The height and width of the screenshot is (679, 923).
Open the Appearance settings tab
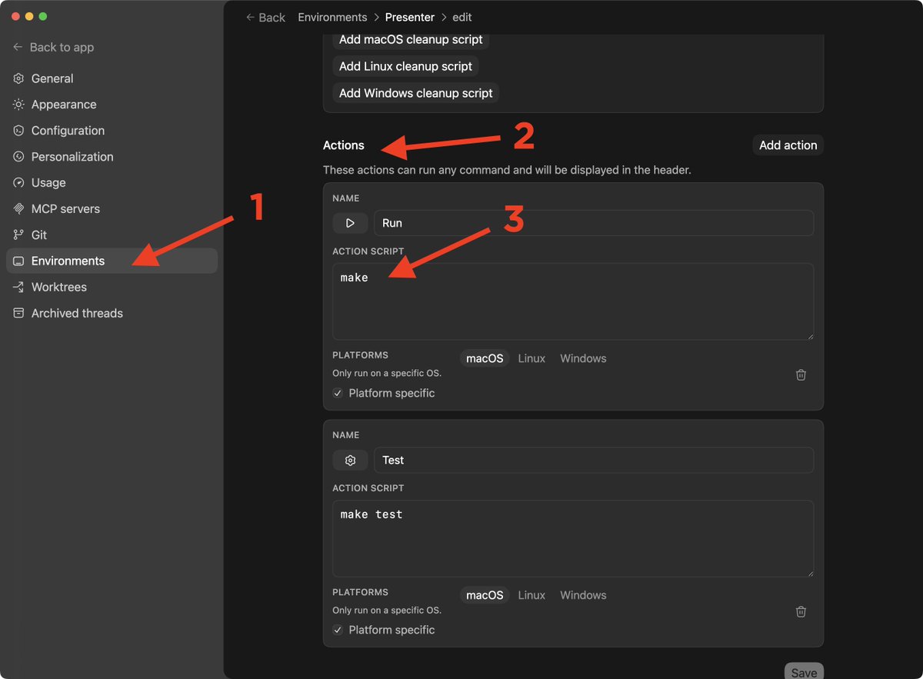tap(63, 105)
